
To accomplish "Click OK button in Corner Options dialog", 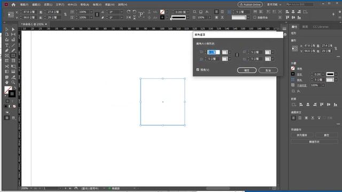I will pos(247,70).
